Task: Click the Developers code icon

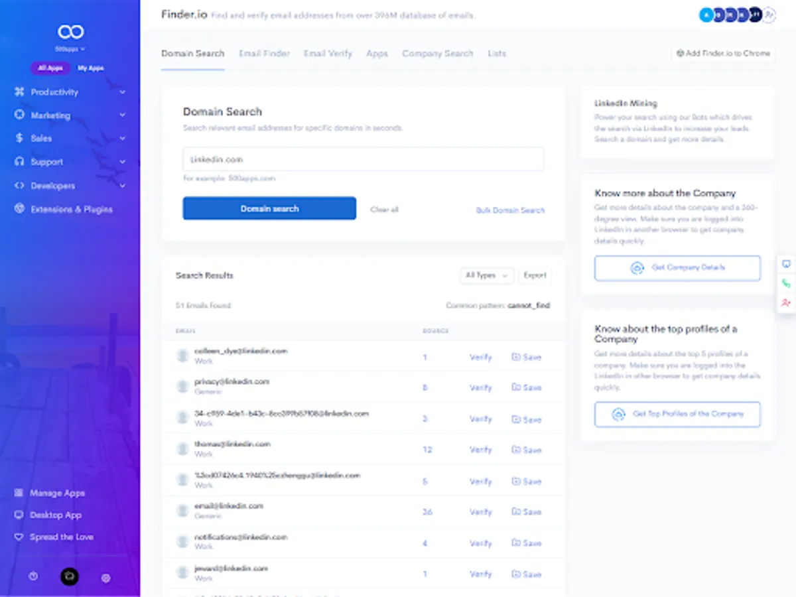Action: pyautogui.click(x=19, y=186)
